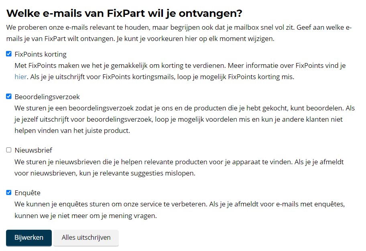Click the 'Beoordelingsverzoek' label text
This screenshot has height=251, width=366.
[47, 97]
